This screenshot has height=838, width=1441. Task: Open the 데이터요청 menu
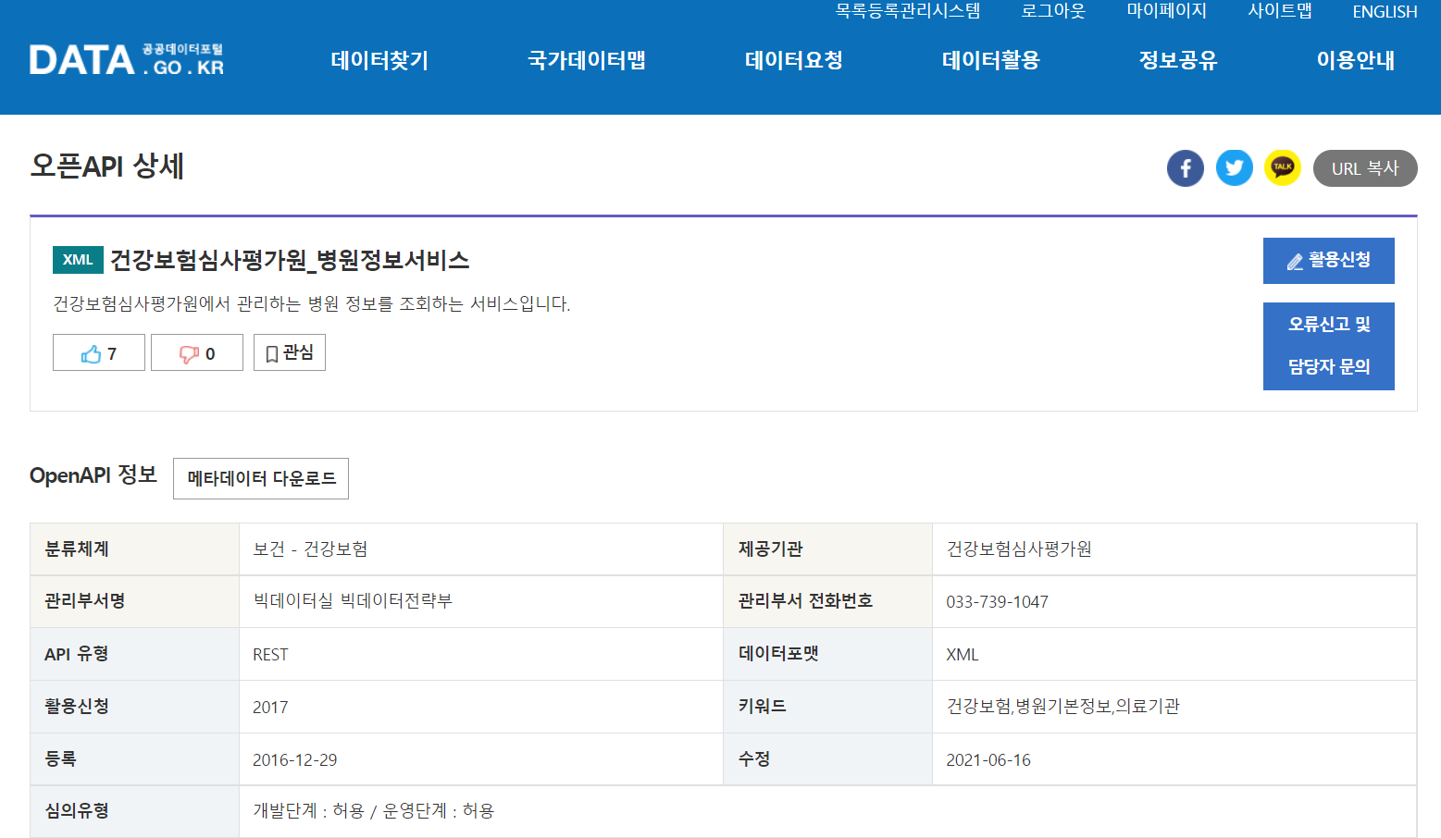click(794, 60)
